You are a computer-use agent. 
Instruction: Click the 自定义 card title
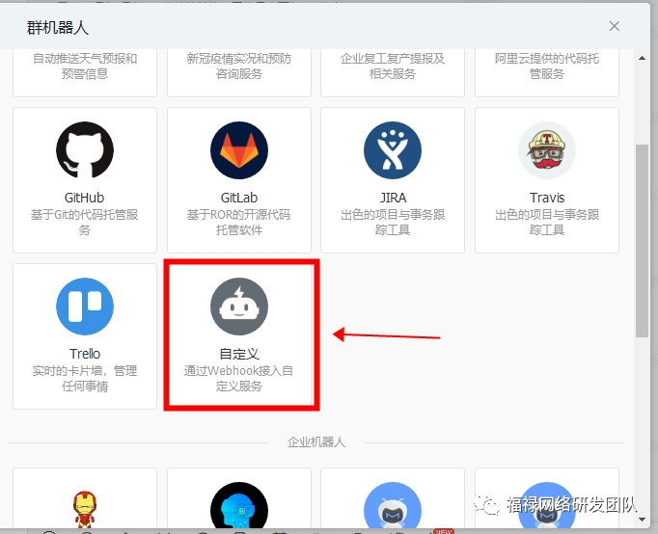pyautogui.click(x=239, y=354)
